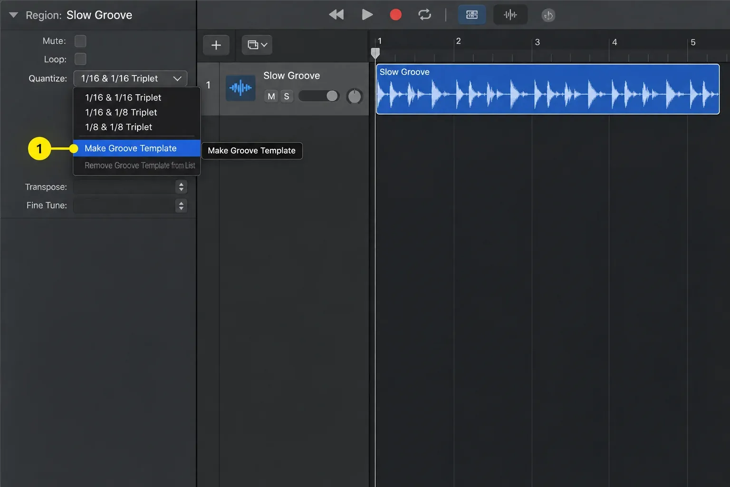Open the Flex waveform editor icon
Screen dimensions: 730x487
510,15
